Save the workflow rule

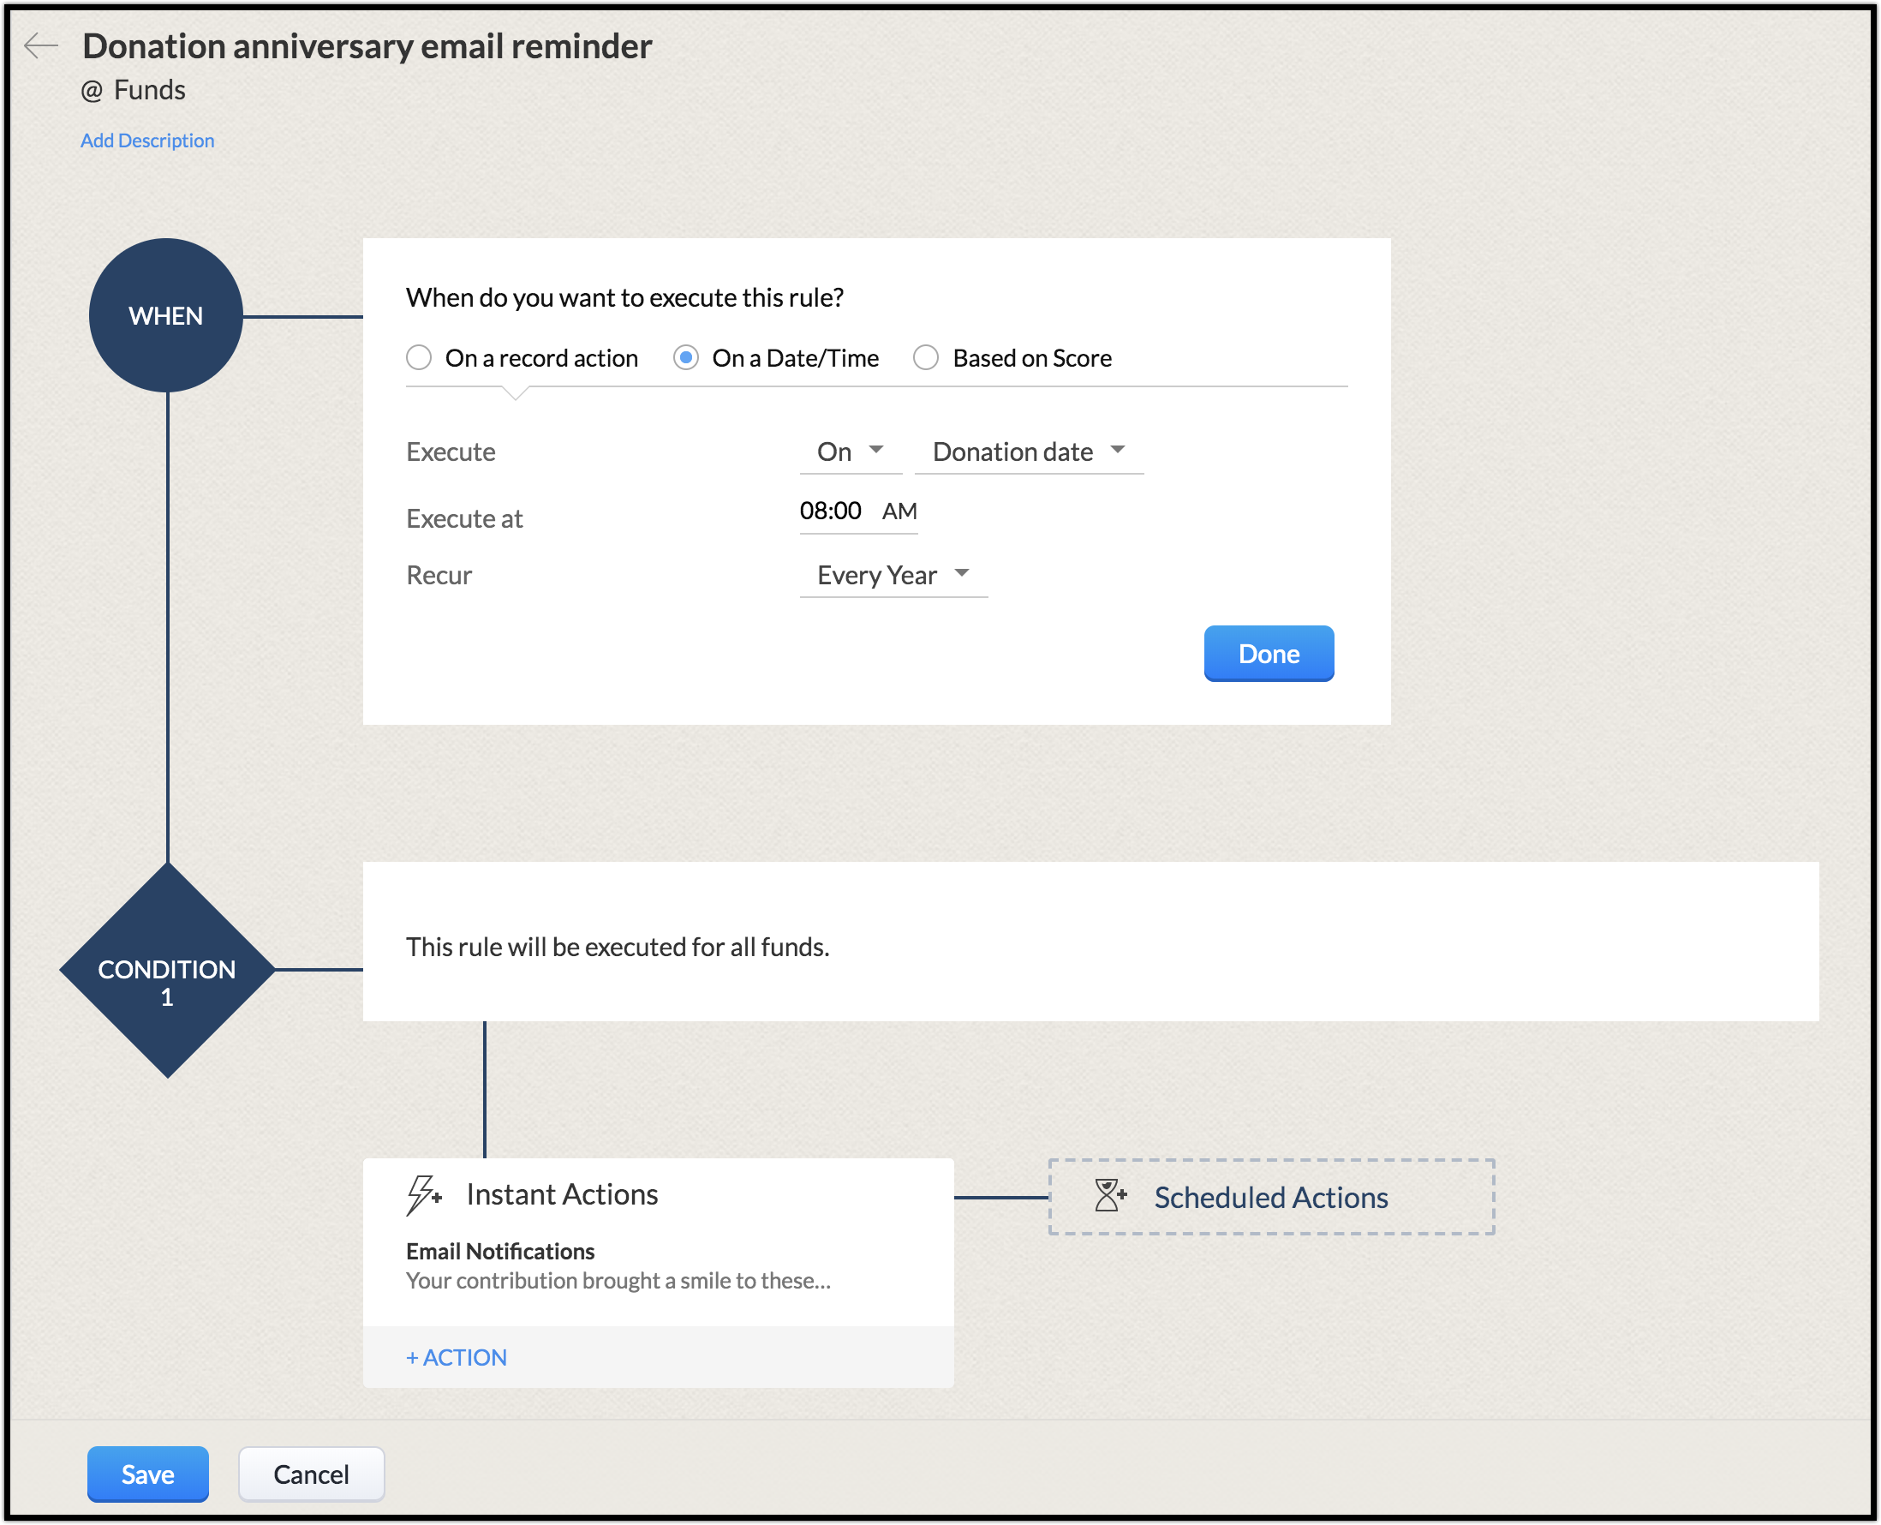click(147, 1474)
